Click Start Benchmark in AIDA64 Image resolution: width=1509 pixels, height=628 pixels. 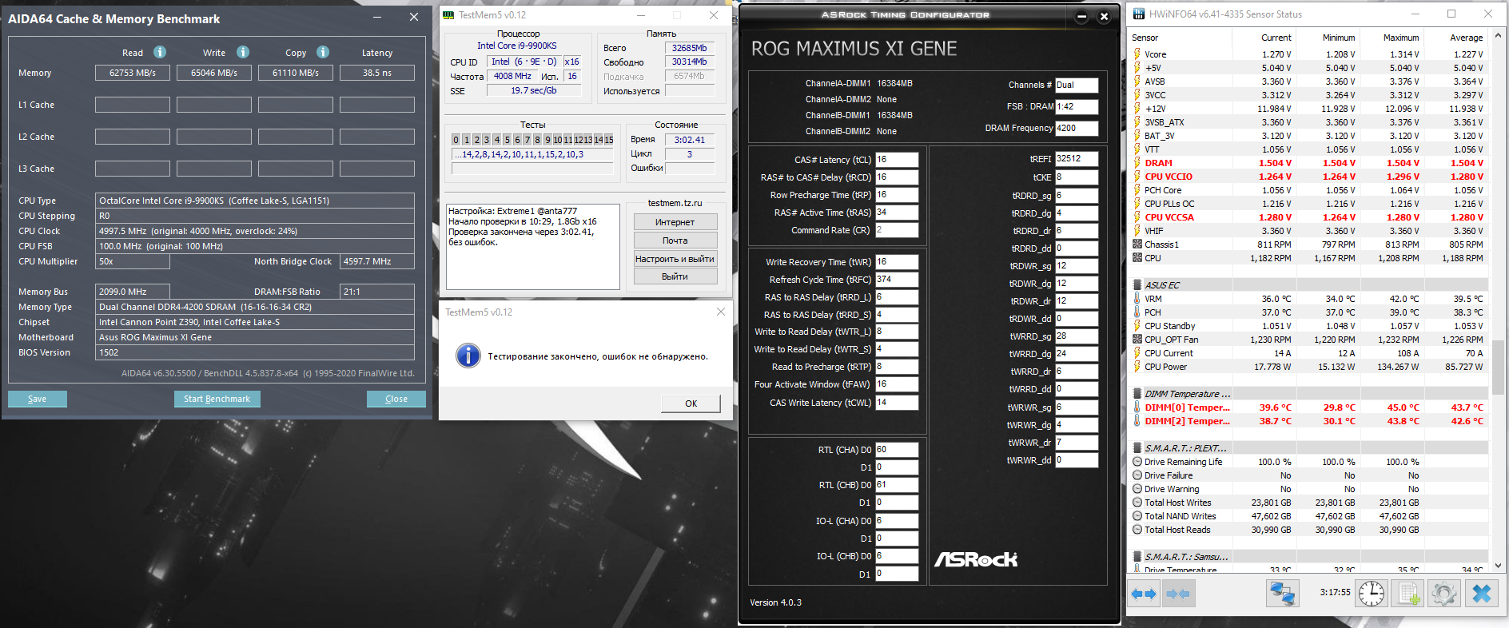217,399
